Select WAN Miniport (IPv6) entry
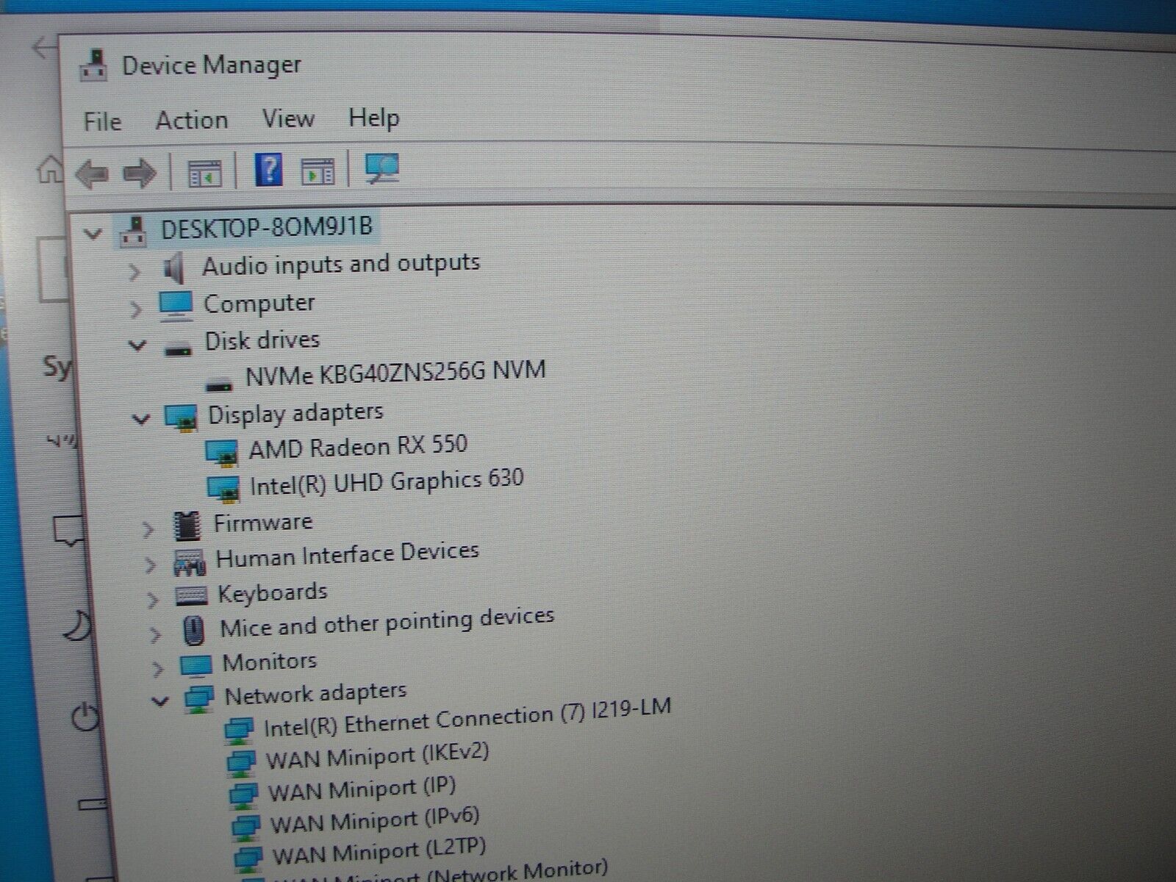 [375, 820]
